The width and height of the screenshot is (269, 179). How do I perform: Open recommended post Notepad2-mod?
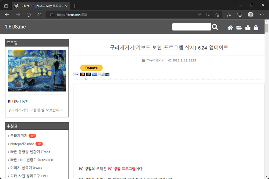tap(22, 144)
